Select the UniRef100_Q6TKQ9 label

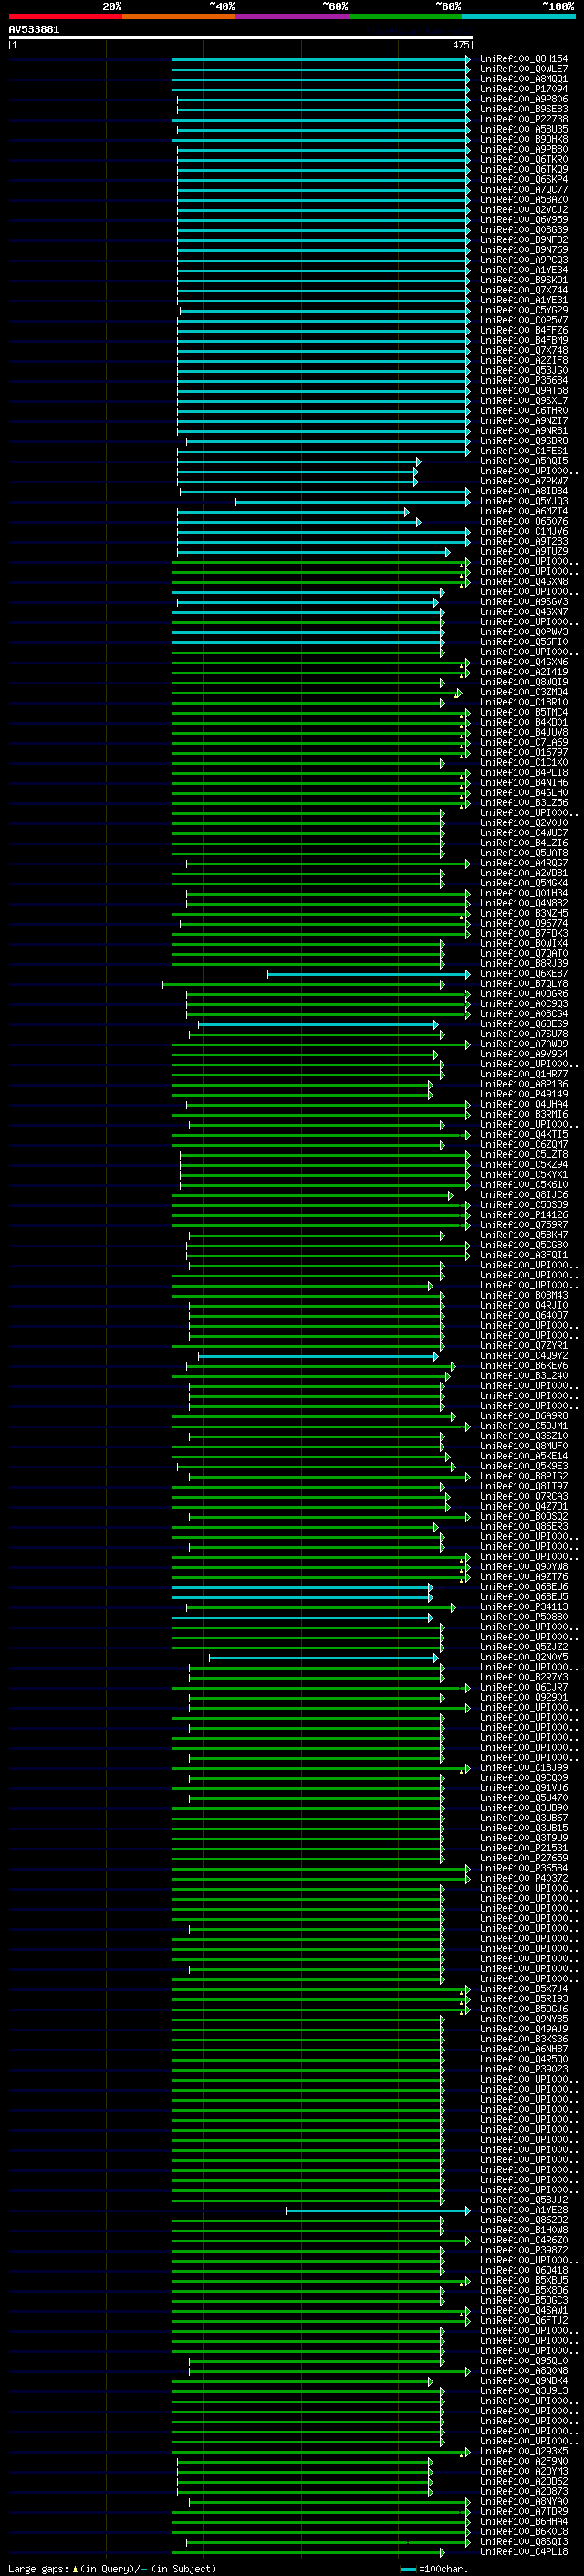click(524, 170)
